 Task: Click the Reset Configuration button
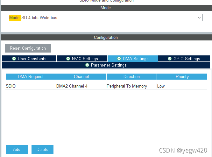click(28, 48)
